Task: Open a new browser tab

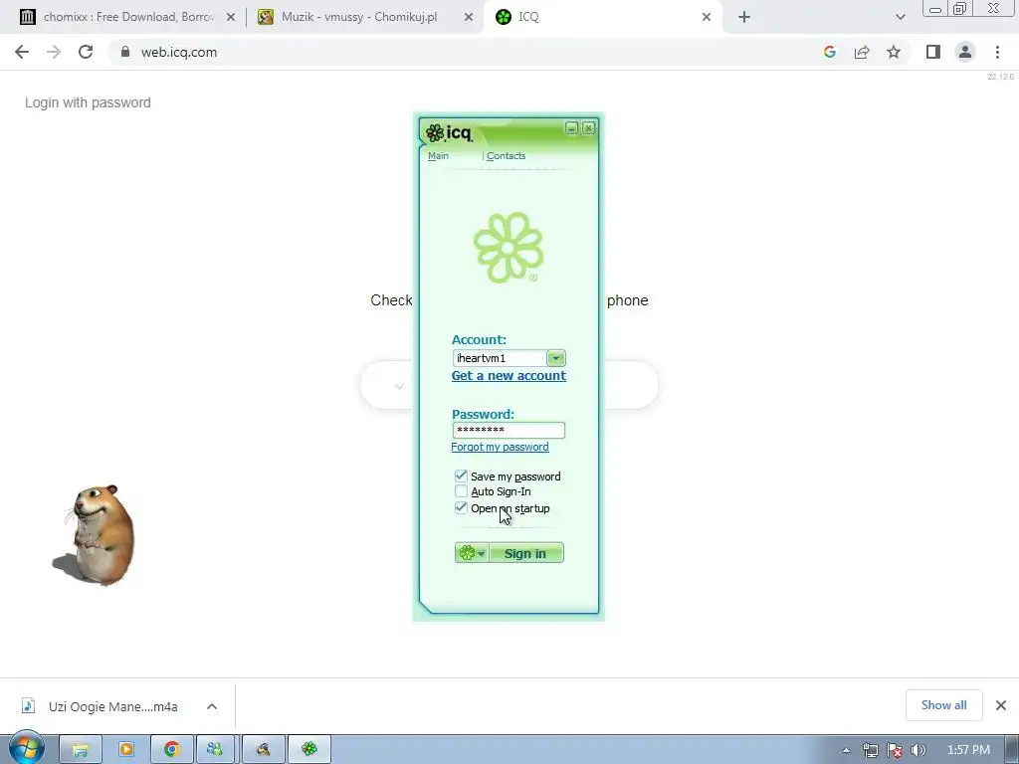Action: tap(744, 17)
